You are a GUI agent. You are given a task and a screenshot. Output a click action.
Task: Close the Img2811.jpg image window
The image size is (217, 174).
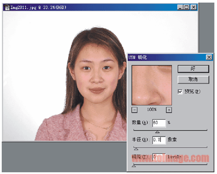click(193, 7)
